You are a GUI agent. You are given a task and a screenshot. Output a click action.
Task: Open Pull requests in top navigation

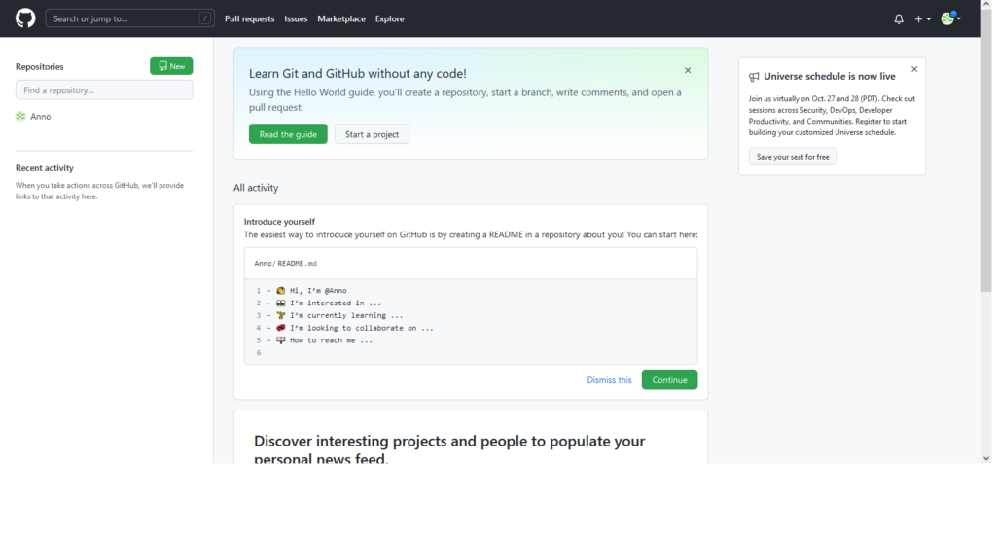(x=249, y=18)
